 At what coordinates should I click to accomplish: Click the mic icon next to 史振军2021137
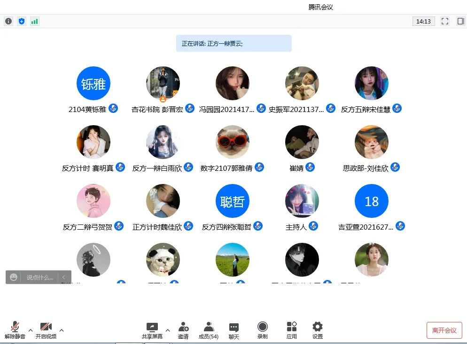pos(331,108)
